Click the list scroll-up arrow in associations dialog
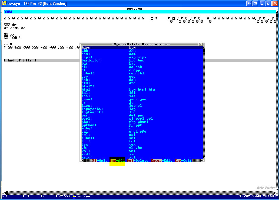Viewport: 279px width, 200px height. pyautogui.click(x=204, y=47)
